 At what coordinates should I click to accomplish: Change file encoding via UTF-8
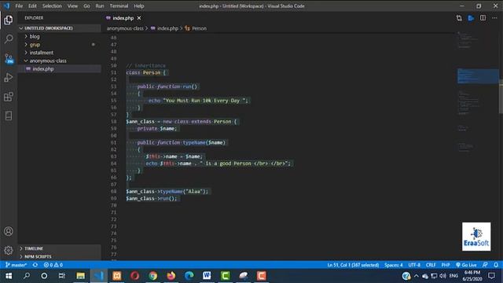click(414, 265)
